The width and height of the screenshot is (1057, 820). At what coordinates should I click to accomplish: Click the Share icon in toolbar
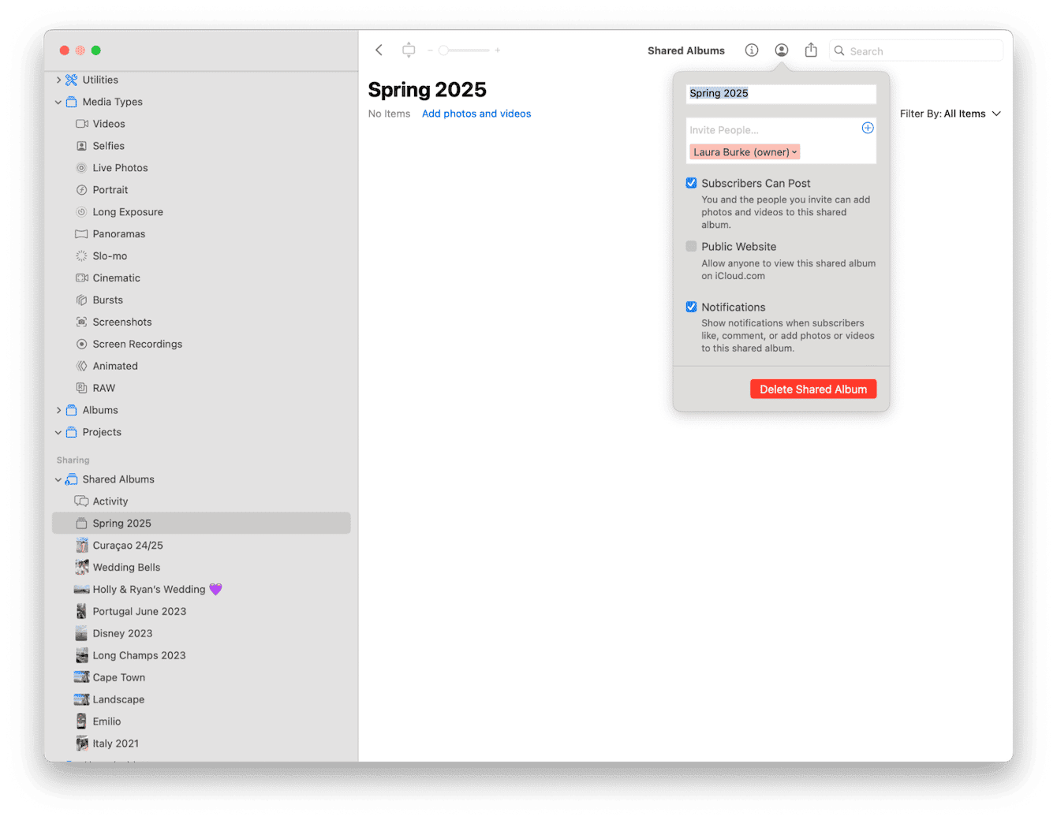pyautogui.click(x=811, y=50)
